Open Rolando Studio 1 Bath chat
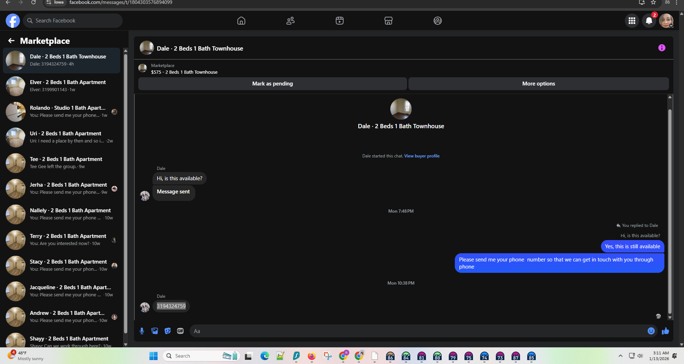Viewport: 684px width, 364px height. (61, 111)
